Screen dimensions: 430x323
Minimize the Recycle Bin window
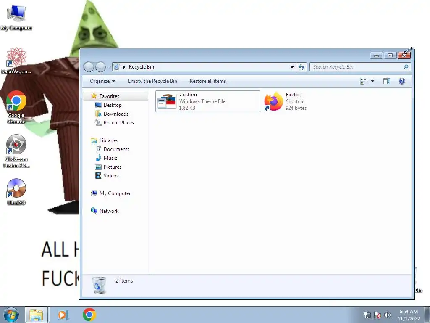377,55
